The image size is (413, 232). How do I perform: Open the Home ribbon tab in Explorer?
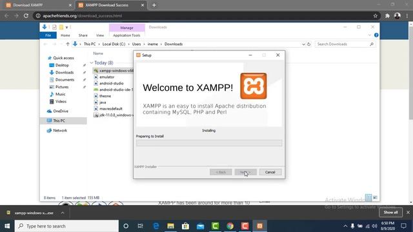(65, 35)
